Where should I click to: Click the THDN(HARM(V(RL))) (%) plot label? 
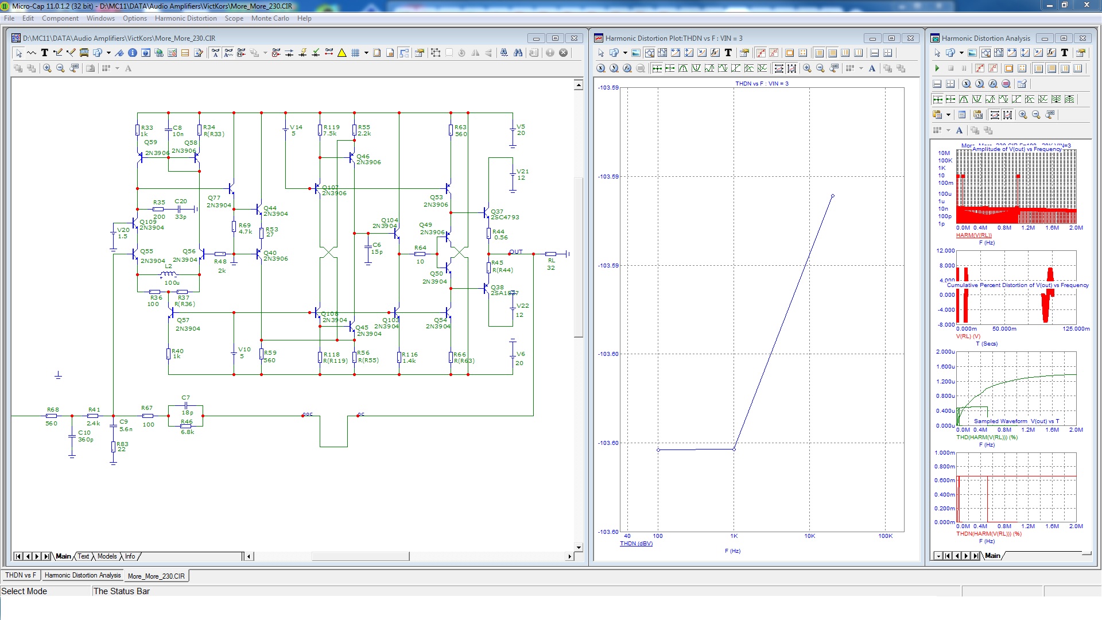coord(989,534)
